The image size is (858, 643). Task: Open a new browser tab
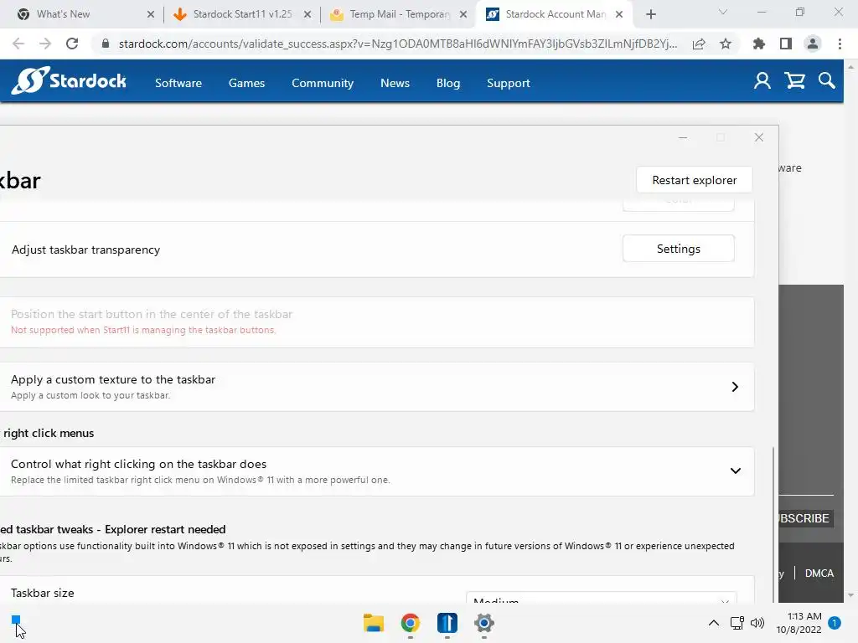[650, 14]
